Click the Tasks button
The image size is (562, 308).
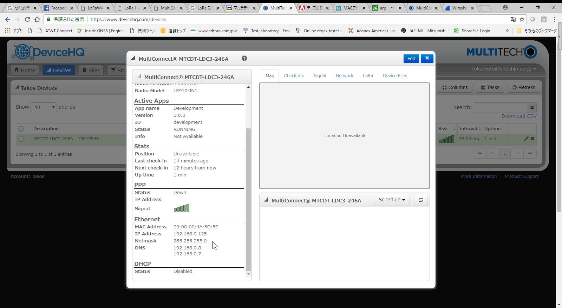(490, 87)
